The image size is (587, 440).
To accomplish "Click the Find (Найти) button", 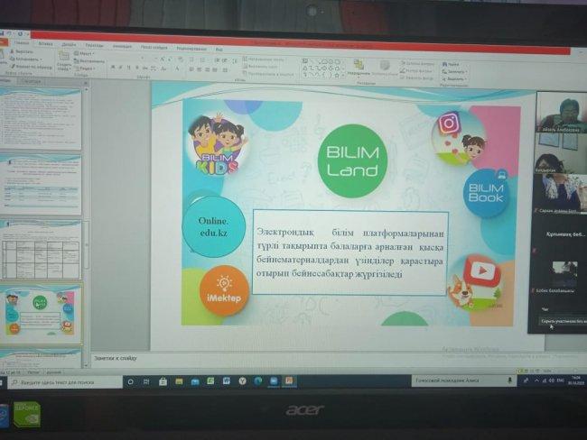I will (x=451, y=64).
